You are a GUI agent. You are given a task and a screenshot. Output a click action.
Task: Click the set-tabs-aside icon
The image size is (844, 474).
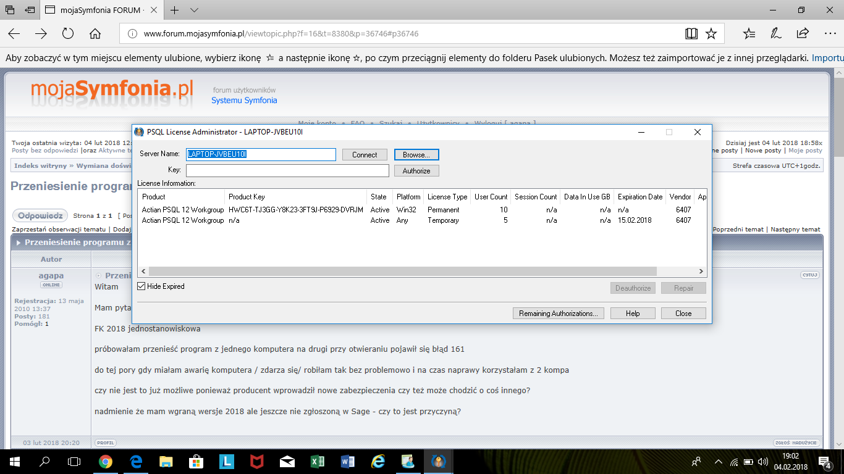[30, 10]
